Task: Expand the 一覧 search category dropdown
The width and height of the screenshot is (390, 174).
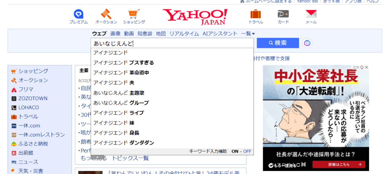Action: [x=248, y=33]
